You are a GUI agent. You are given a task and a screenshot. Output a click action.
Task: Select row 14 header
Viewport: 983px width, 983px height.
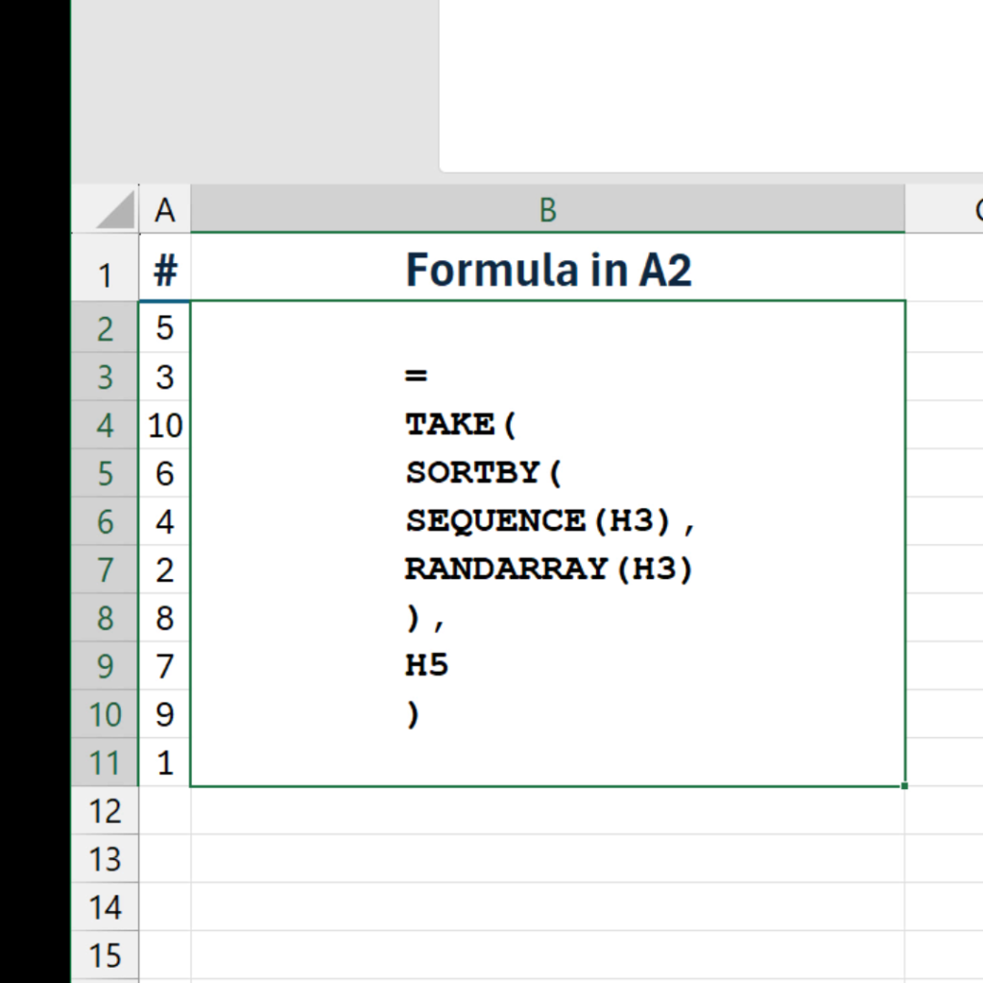coord(105,907)
